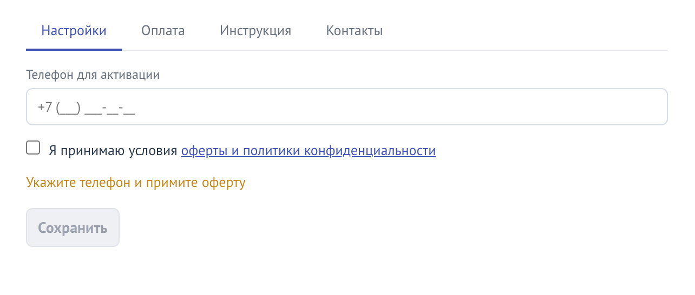Click the last digits placeholder of phone mask
Screen dimensions: 695x295
click(x=129, y=108)
